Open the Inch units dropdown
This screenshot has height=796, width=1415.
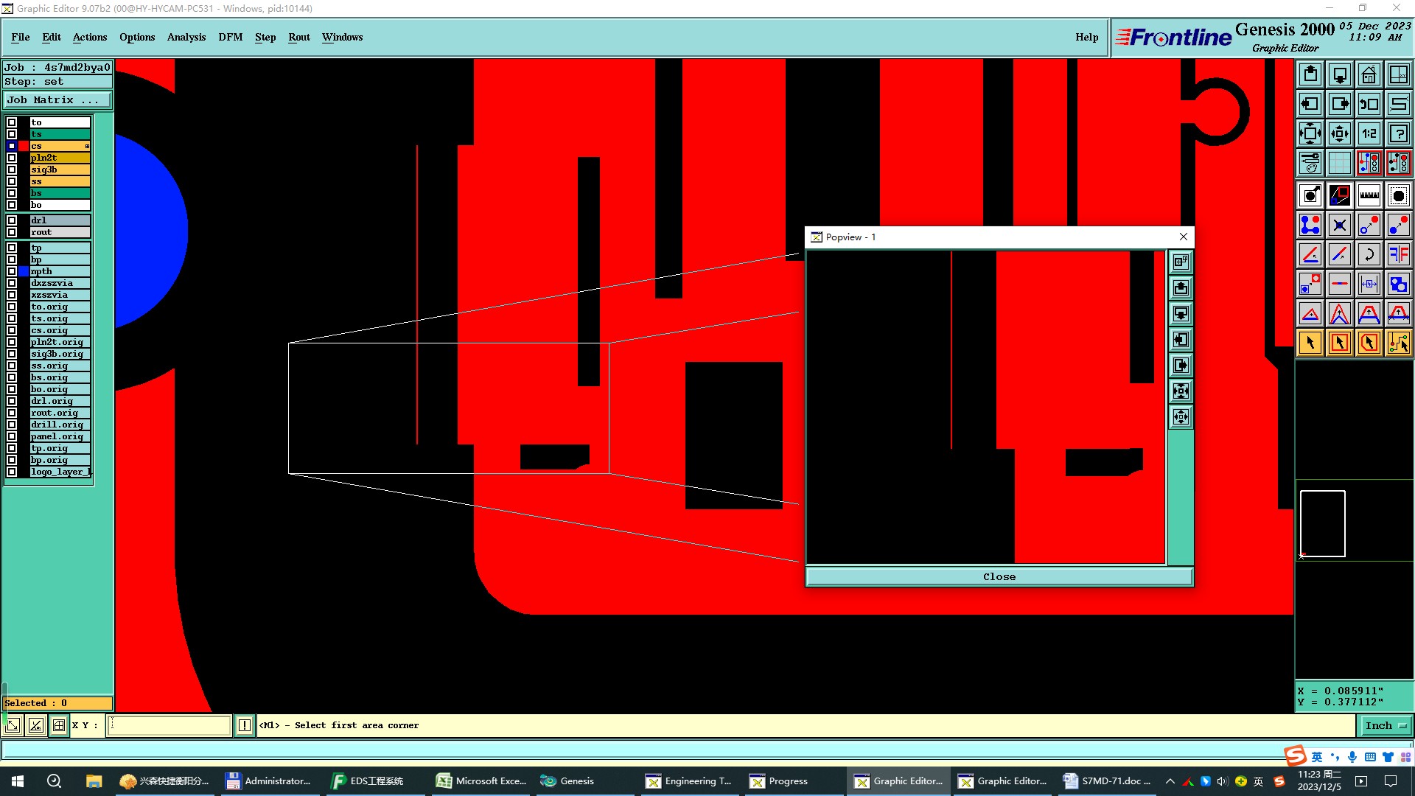pos(1386,725)
